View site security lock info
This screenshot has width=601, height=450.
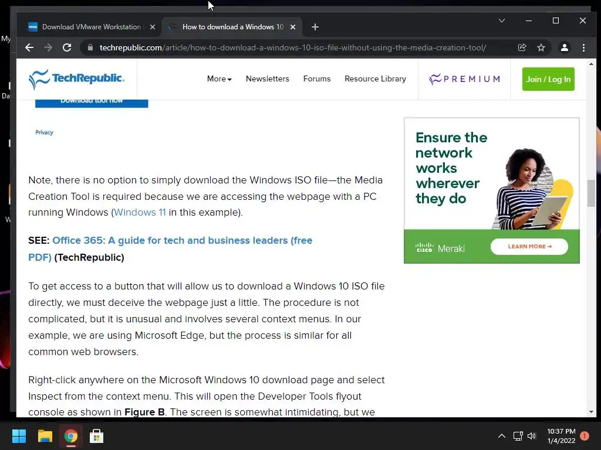point(90,47)
